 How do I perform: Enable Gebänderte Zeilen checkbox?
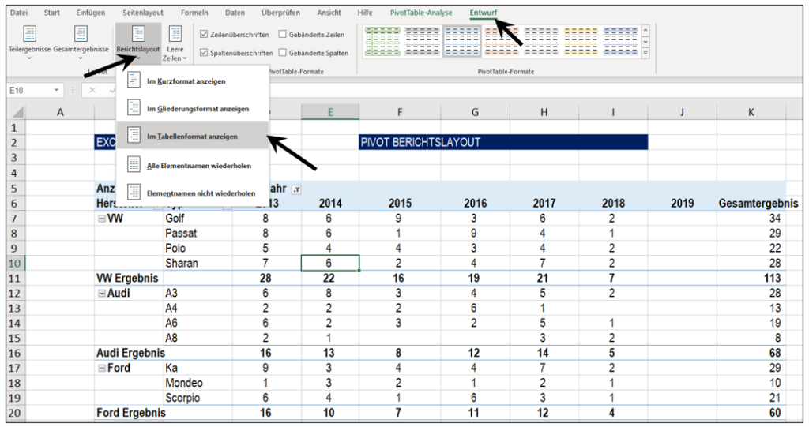[x=282, y=34]
